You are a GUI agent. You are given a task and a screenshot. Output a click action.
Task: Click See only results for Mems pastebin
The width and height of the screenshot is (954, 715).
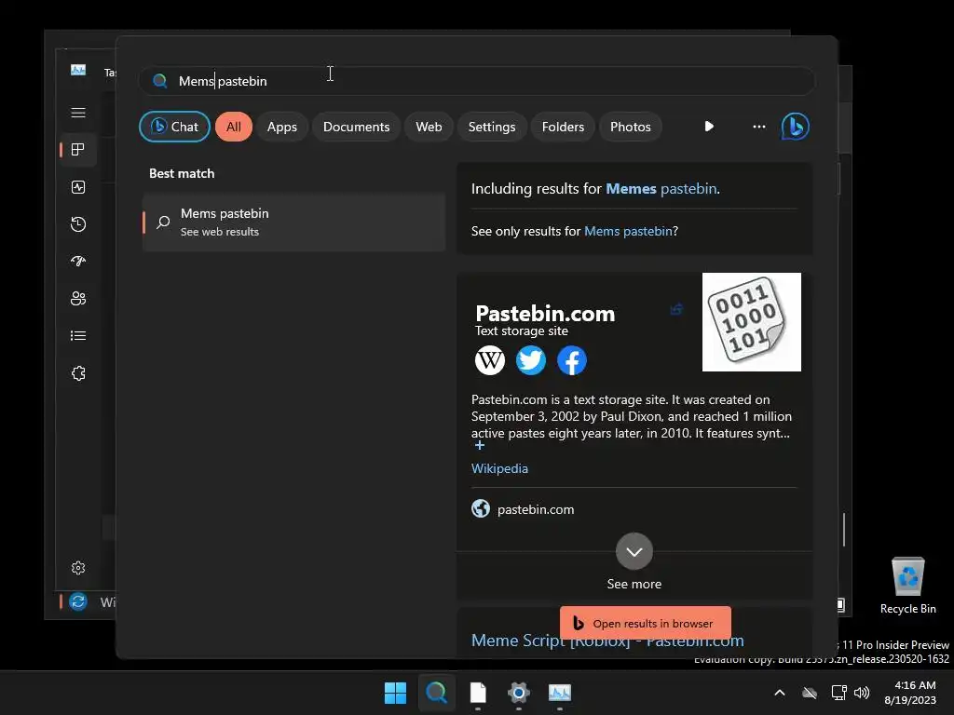pos(628,231)
